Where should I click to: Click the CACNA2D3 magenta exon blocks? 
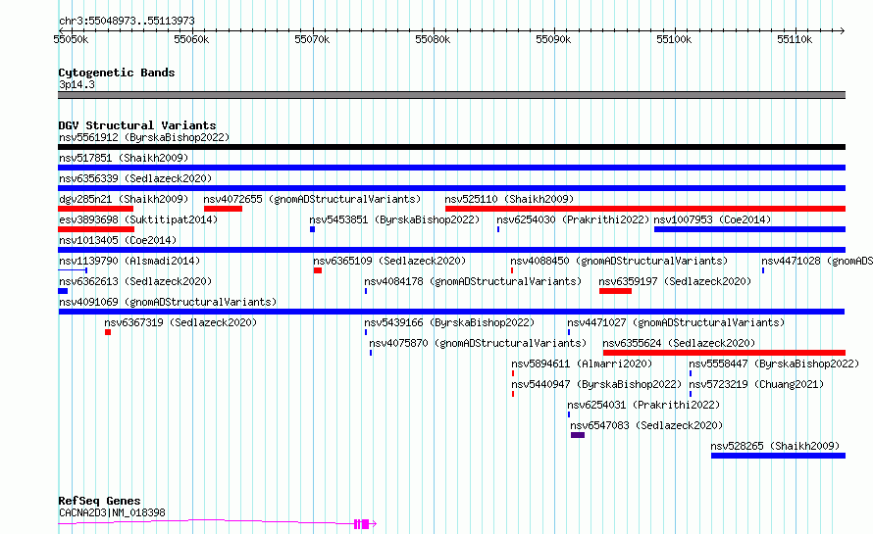click(x=362, y=524)
